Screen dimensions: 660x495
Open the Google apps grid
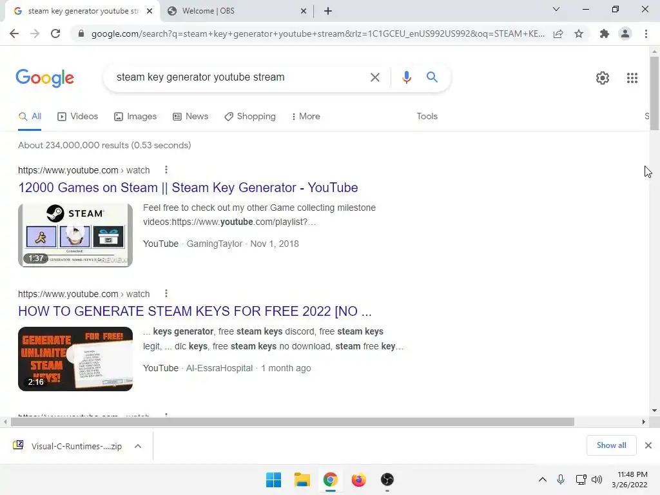click(632, 78)
